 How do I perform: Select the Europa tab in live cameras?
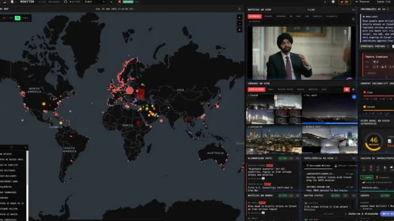(x=300, y=90)
